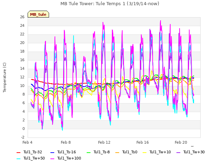This screenshot has width=221, height=165.
Task: Click the 20 y-axis tick label
Action: coord(22,43)
